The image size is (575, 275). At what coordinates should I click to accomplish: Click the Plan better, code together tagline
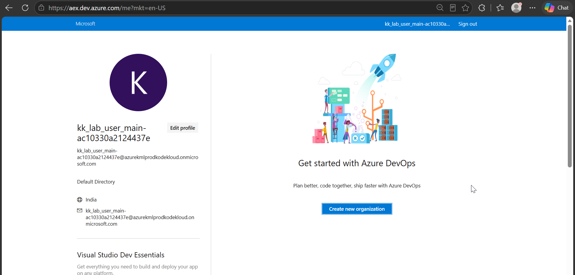pyautogui.click(x=357, y=186)
